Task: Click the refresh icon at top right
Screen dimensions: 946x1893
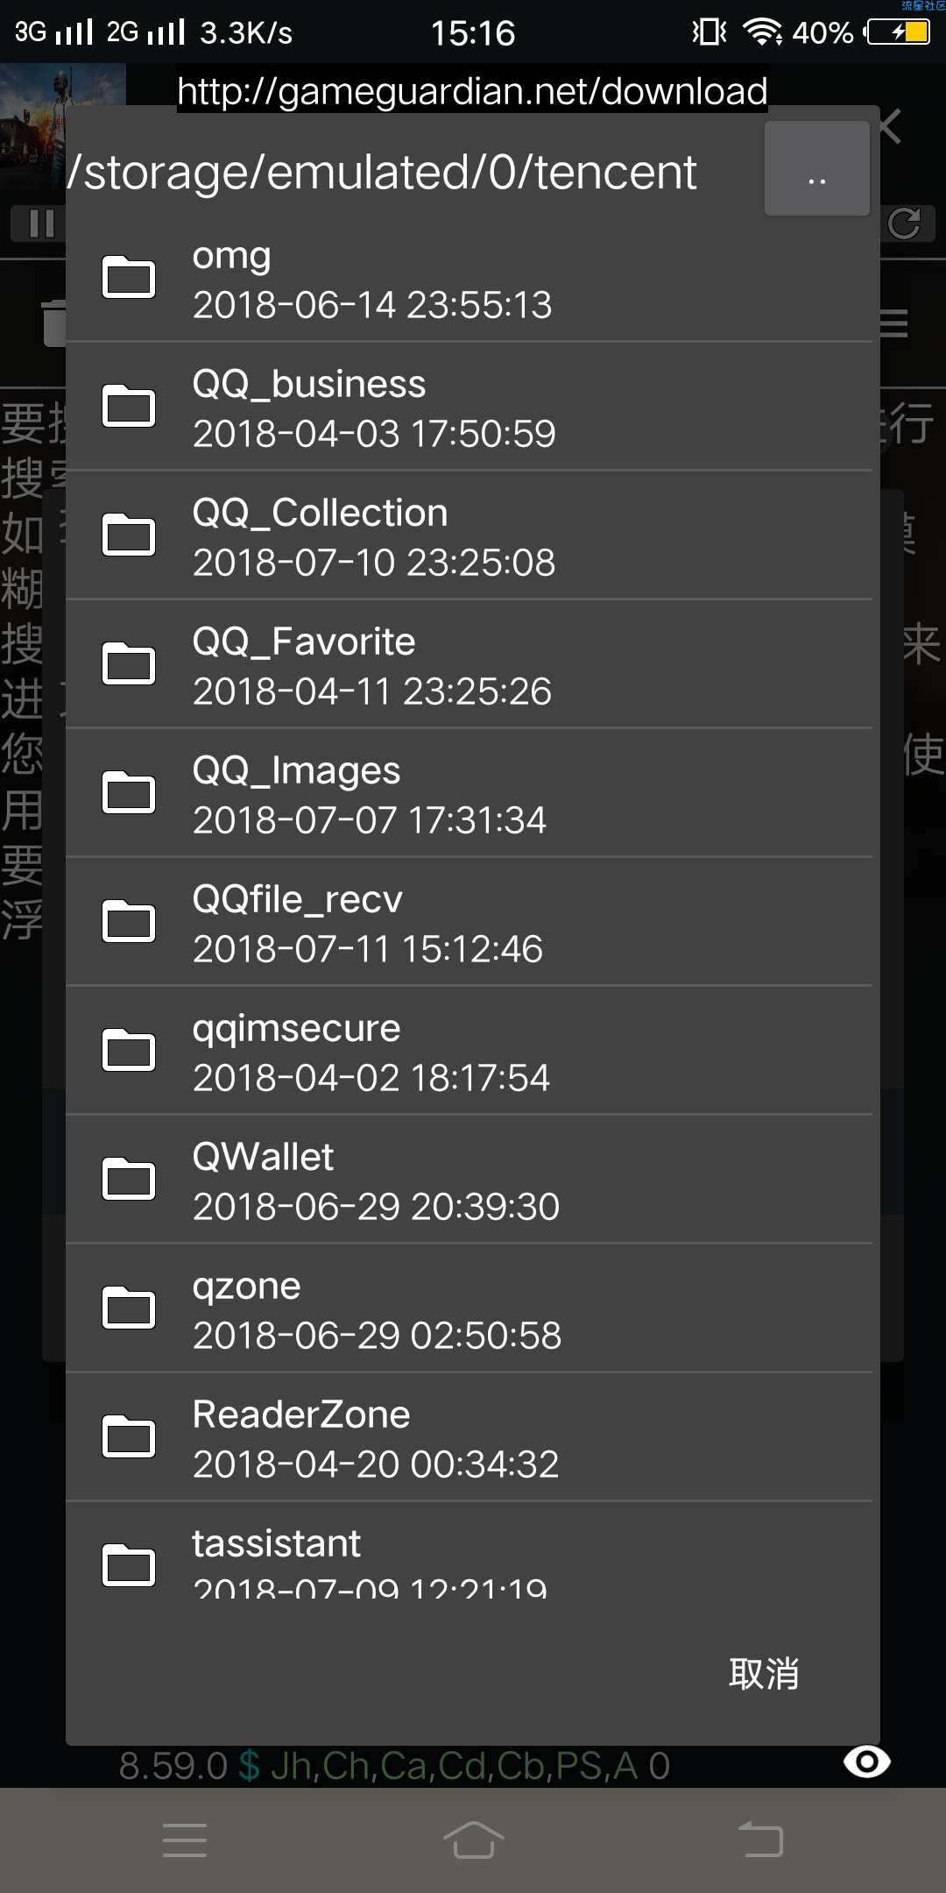Action: [x=905, y=223]
